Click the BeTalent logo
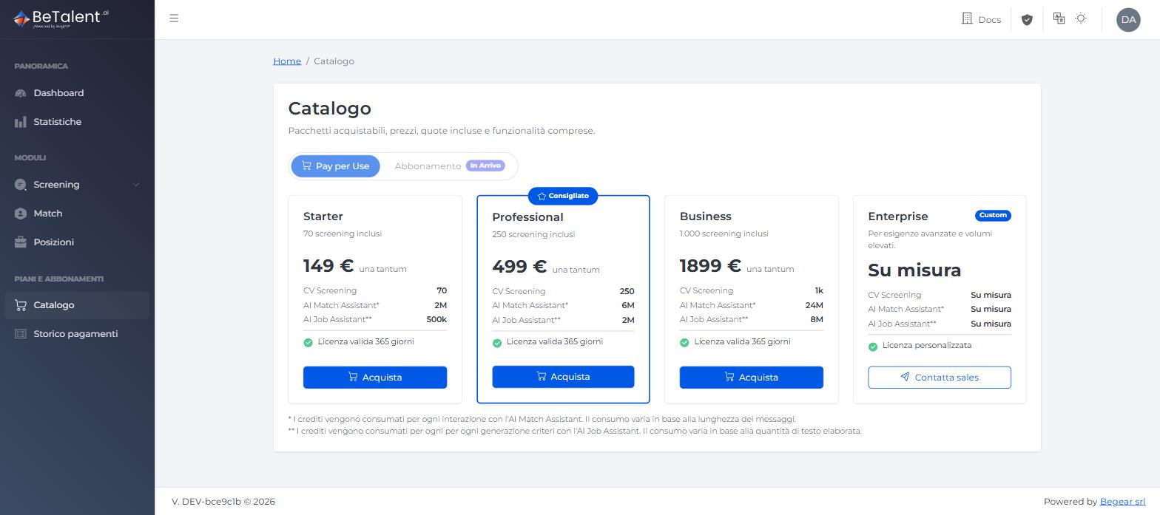This screenshot has height=515, width=1160. point(61,18)
